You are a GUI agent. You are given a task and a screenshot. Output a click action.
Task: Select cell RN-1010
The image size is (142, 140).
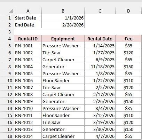[28, 108]
